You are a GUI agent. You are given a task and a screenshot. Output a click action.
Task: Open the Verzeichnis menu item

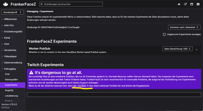pyautogui.click(x=10, y=50)
